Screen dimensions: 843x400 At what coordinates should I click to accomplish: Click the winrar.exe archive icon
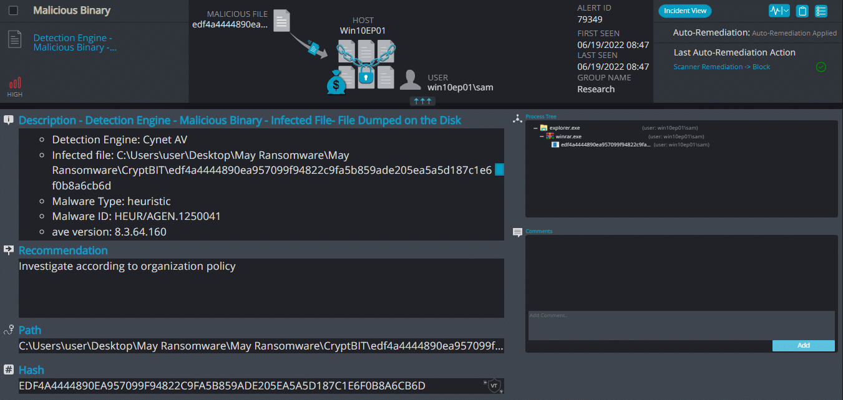550,136
